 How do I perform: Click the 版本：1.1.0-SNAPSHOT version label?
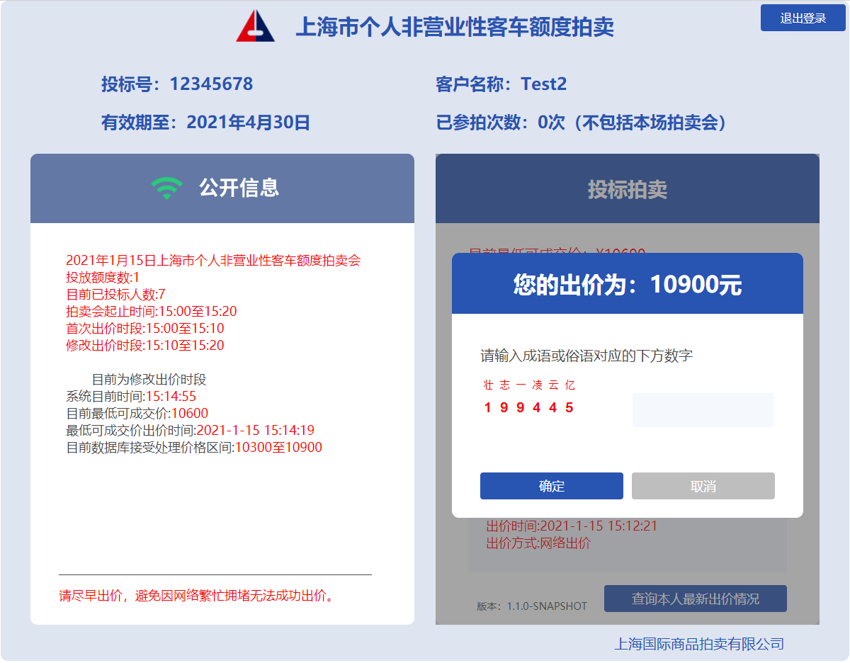(x=532, y=606)
